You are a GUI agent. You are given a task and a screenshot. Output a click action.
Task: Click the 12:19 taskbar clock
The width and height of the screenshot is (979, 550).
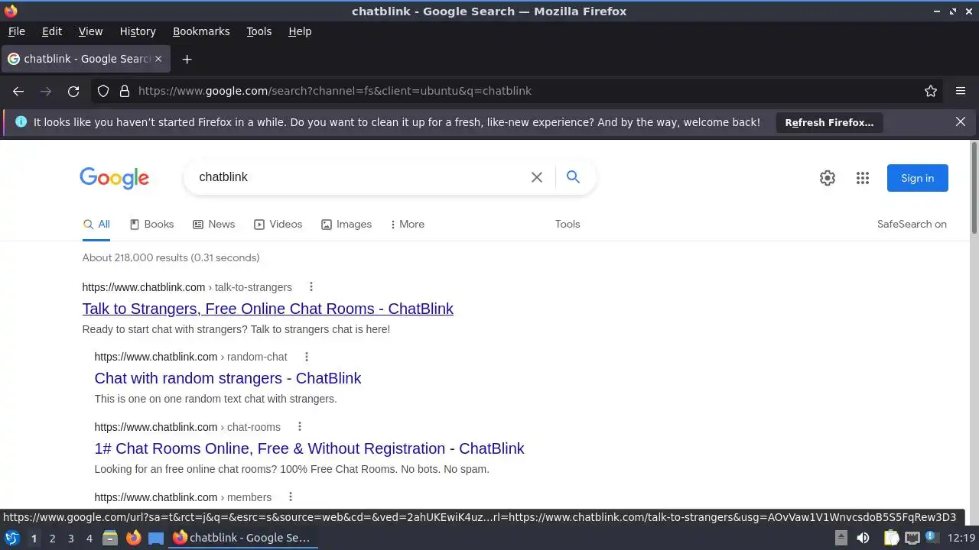[961, 538]
